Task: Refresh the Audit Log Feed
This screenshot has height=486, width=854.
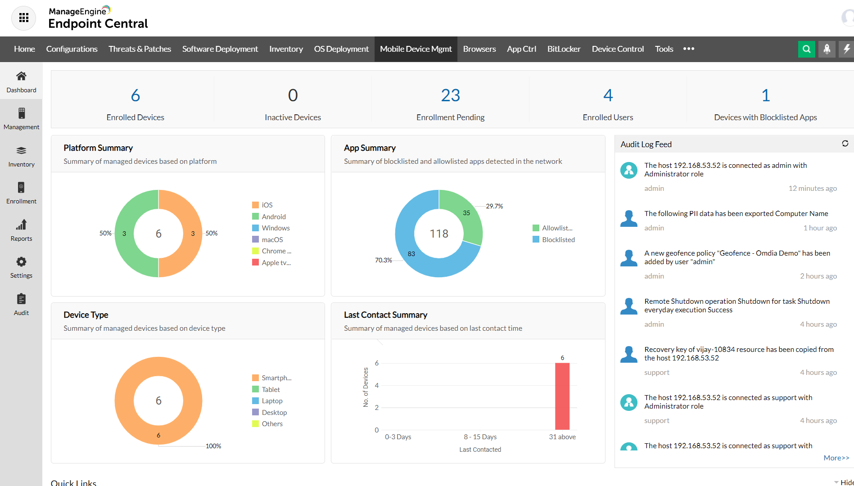Action: tap(845, 144)
